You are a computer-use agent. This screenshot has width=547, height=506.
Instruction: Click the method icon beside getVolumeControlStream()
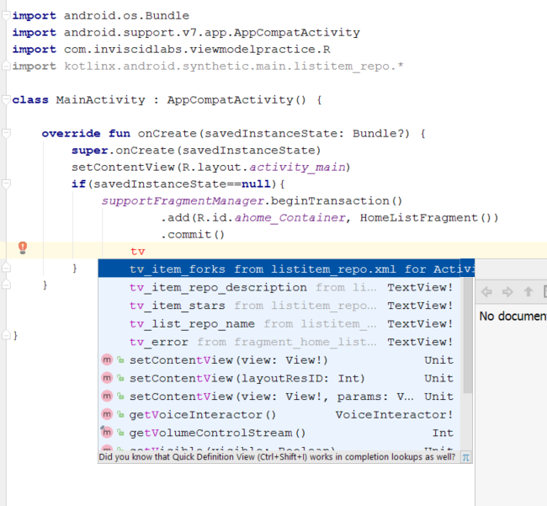(107, 433)
